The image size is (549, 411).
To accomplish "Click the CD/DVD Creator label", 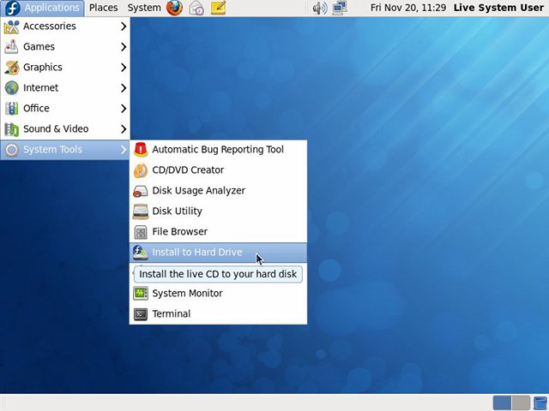I will click(x=188, y=170).
